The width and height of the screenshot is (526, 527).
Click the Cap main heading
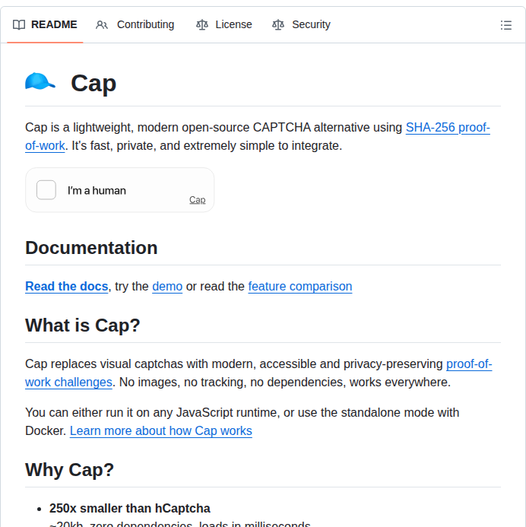point(93,84)
